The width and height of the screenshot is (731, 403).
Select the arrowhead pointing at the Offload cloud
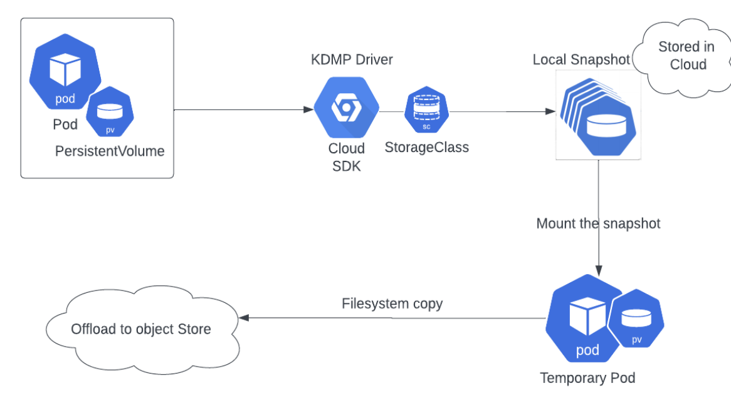pyautogui.click(x=244, y=318)
